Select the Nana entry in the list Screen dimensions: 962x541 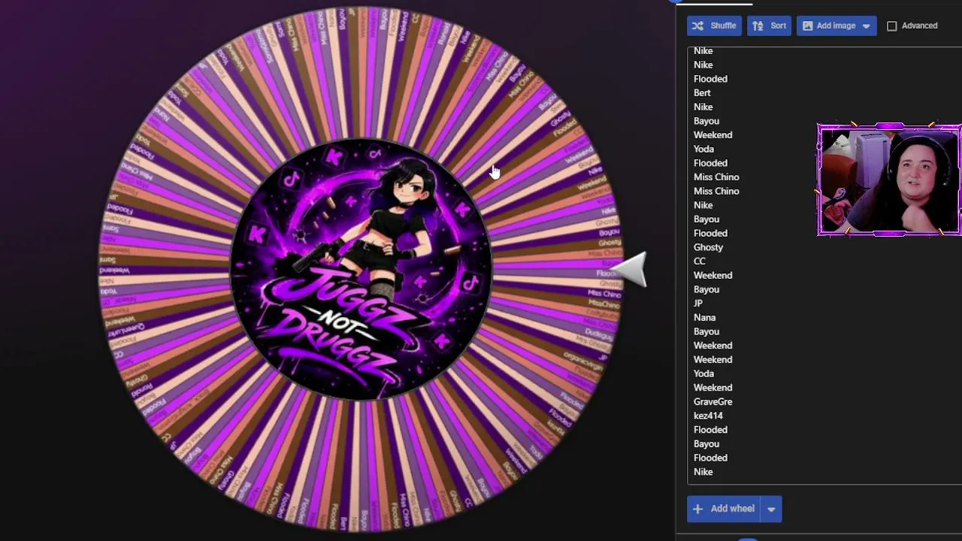pos(704,318)
